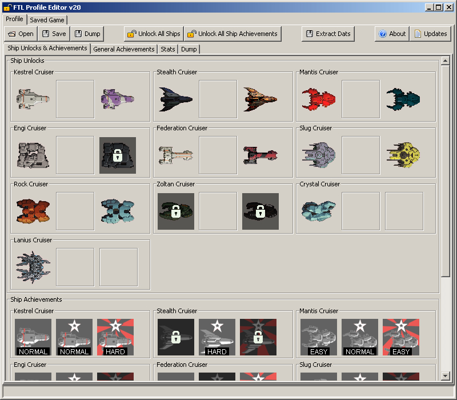The height and width of the screenshot is (400, 457).
Task: Open the General Achievements tab
Action: click(124, 49)
